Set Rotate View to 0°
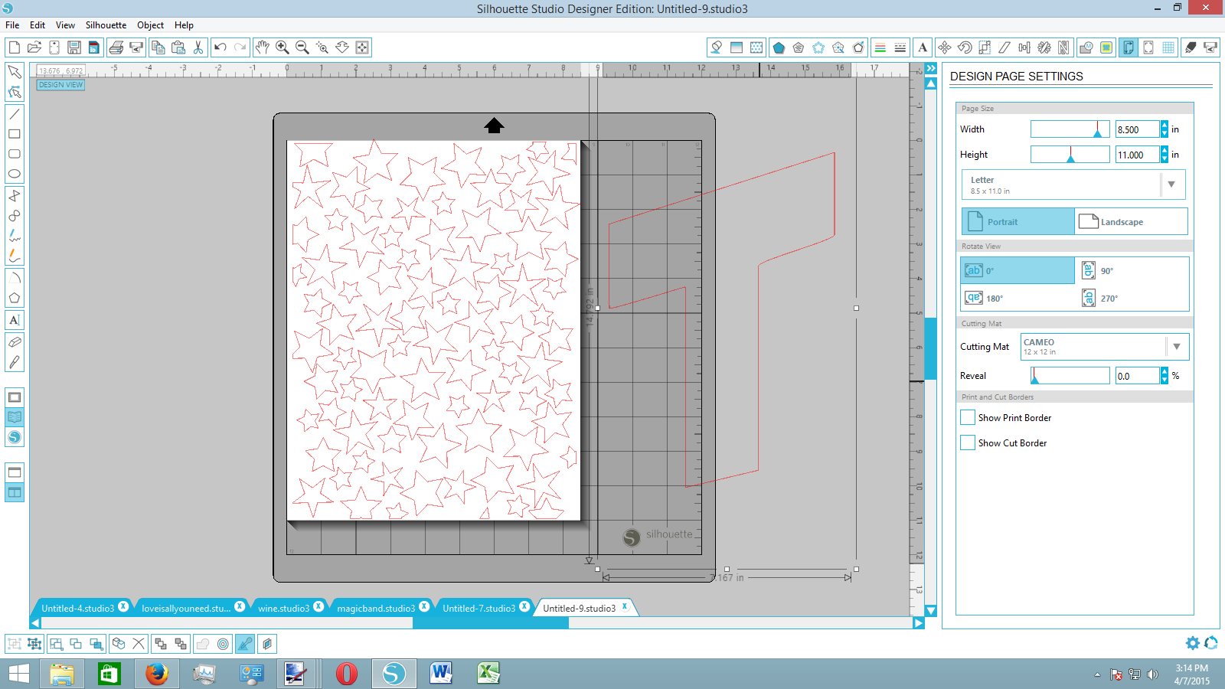Viewport: 1225px width, 689px height. tap(1018, 270)
